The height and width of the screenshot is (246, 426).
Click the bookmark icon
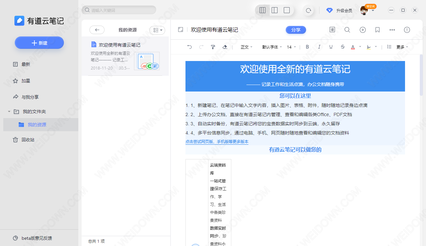378,30
